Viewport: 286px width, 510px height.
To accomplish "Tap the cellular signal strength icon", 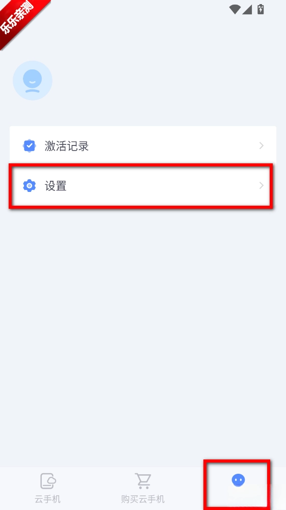I will click(247, 10).
